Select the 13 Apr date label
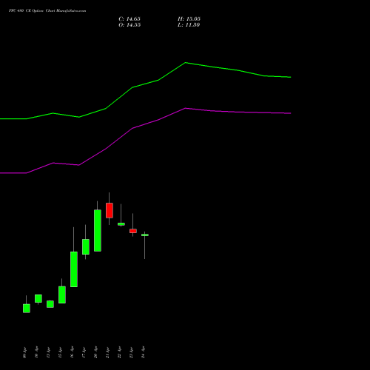This screenshot has width=370, height=370. point(48,352)
